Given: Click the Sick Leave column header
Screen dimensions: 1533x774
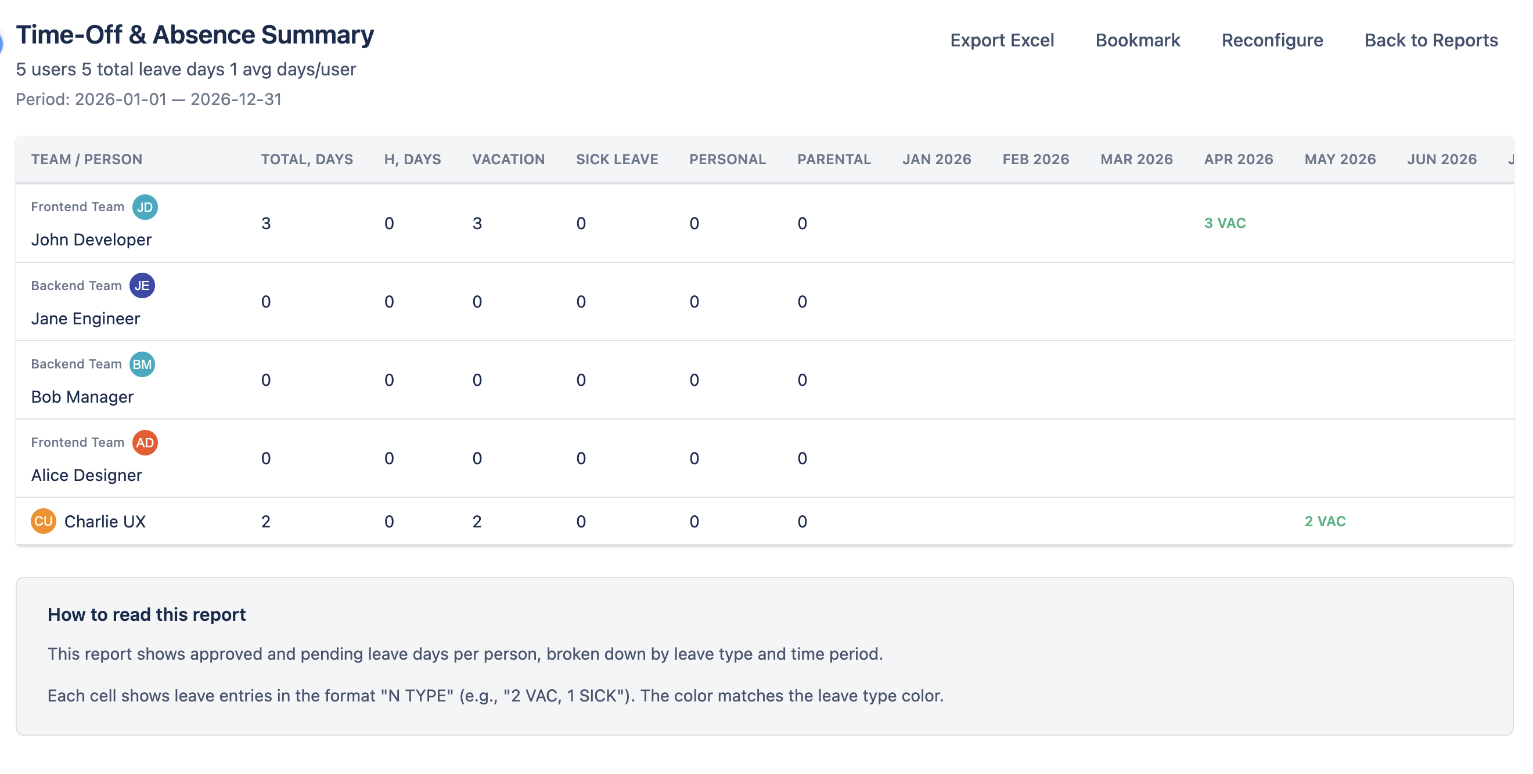Looking at the screenshot, I should tap(617, 160).
